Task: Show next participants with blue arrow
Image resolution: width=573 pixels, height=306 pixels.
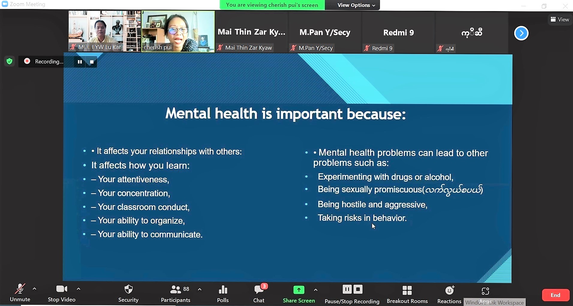Action: point(521,33)
